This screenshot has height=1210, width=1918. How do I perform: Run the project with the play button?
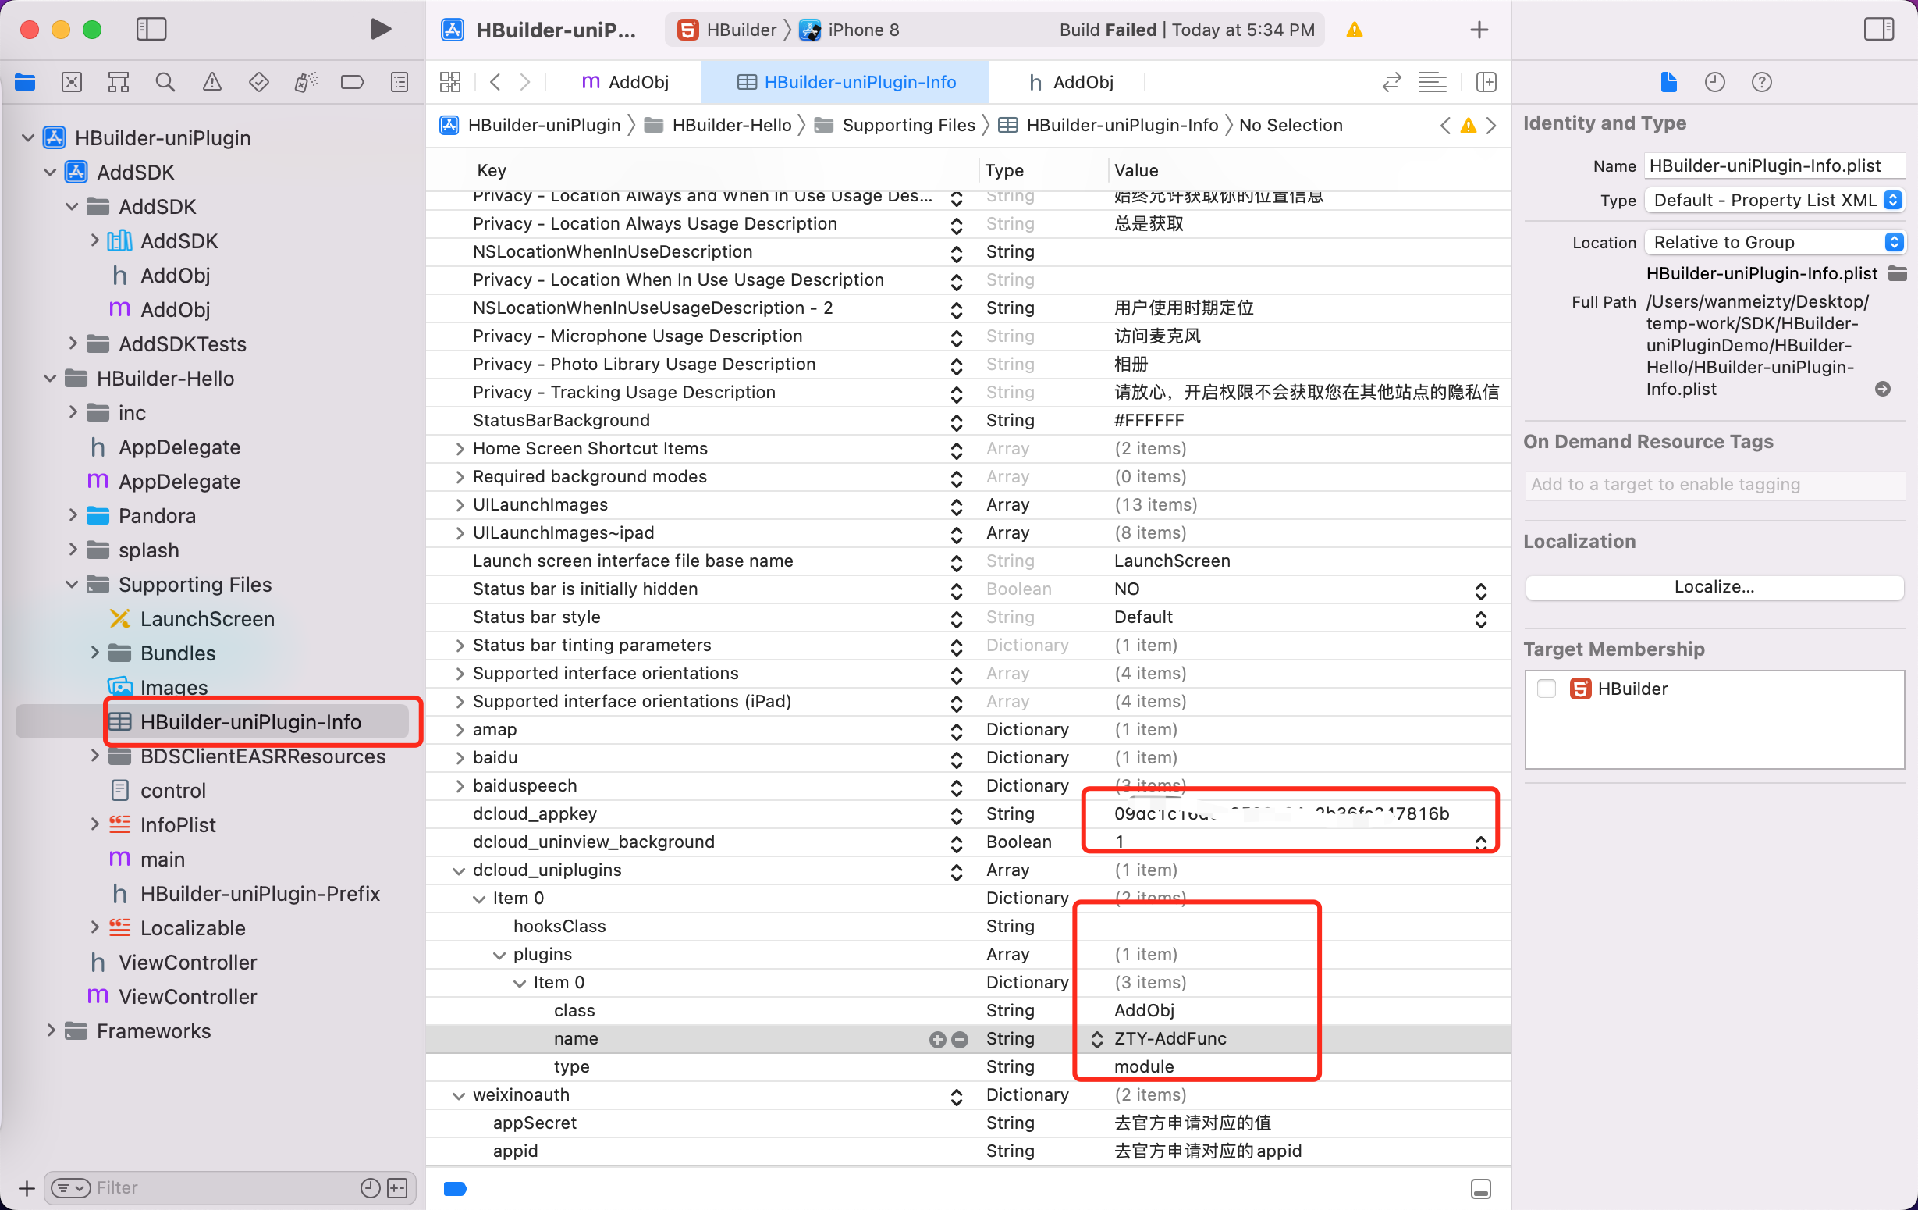point(381,30)
